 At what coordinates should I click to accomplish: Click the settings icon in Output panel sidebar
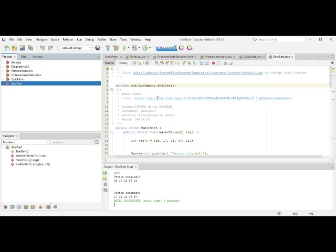click(105, 190)
